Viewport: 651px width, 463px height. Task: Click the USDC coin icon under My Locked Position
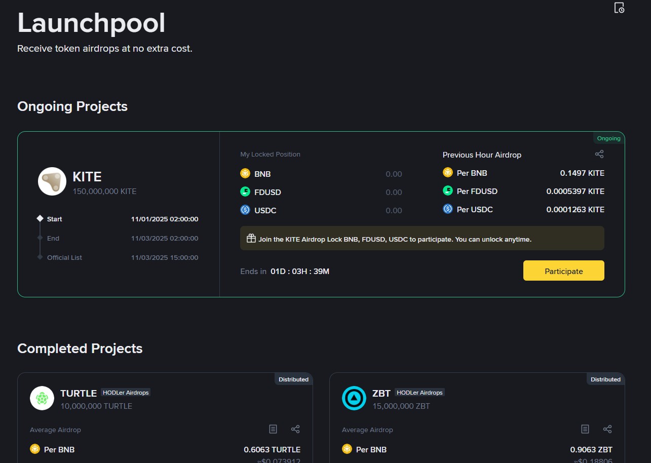245,210
